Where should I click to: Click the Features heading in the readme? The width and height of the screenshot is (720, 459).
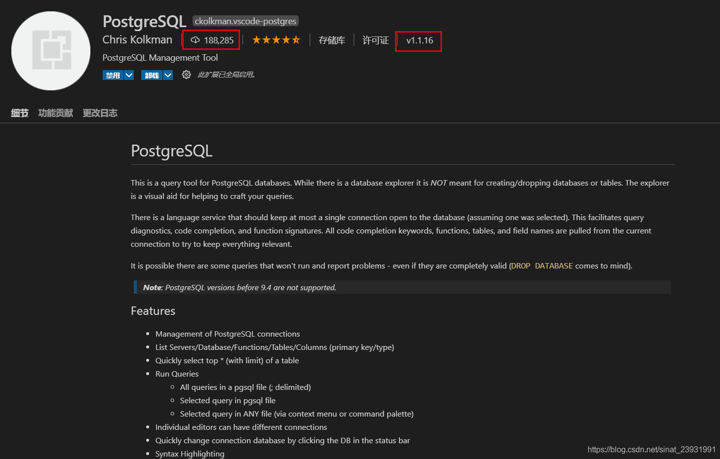pos(153,311)
